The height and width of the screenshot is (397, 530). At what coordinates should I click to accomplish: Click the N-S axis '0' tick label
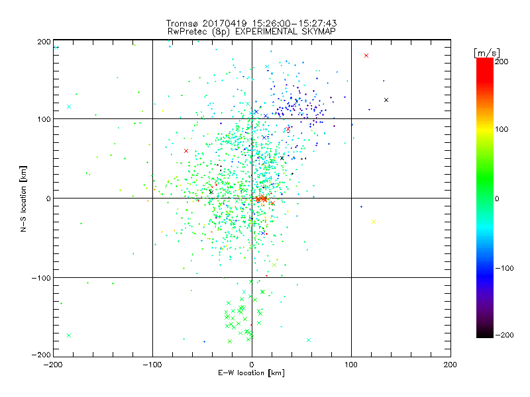point(48,198)
